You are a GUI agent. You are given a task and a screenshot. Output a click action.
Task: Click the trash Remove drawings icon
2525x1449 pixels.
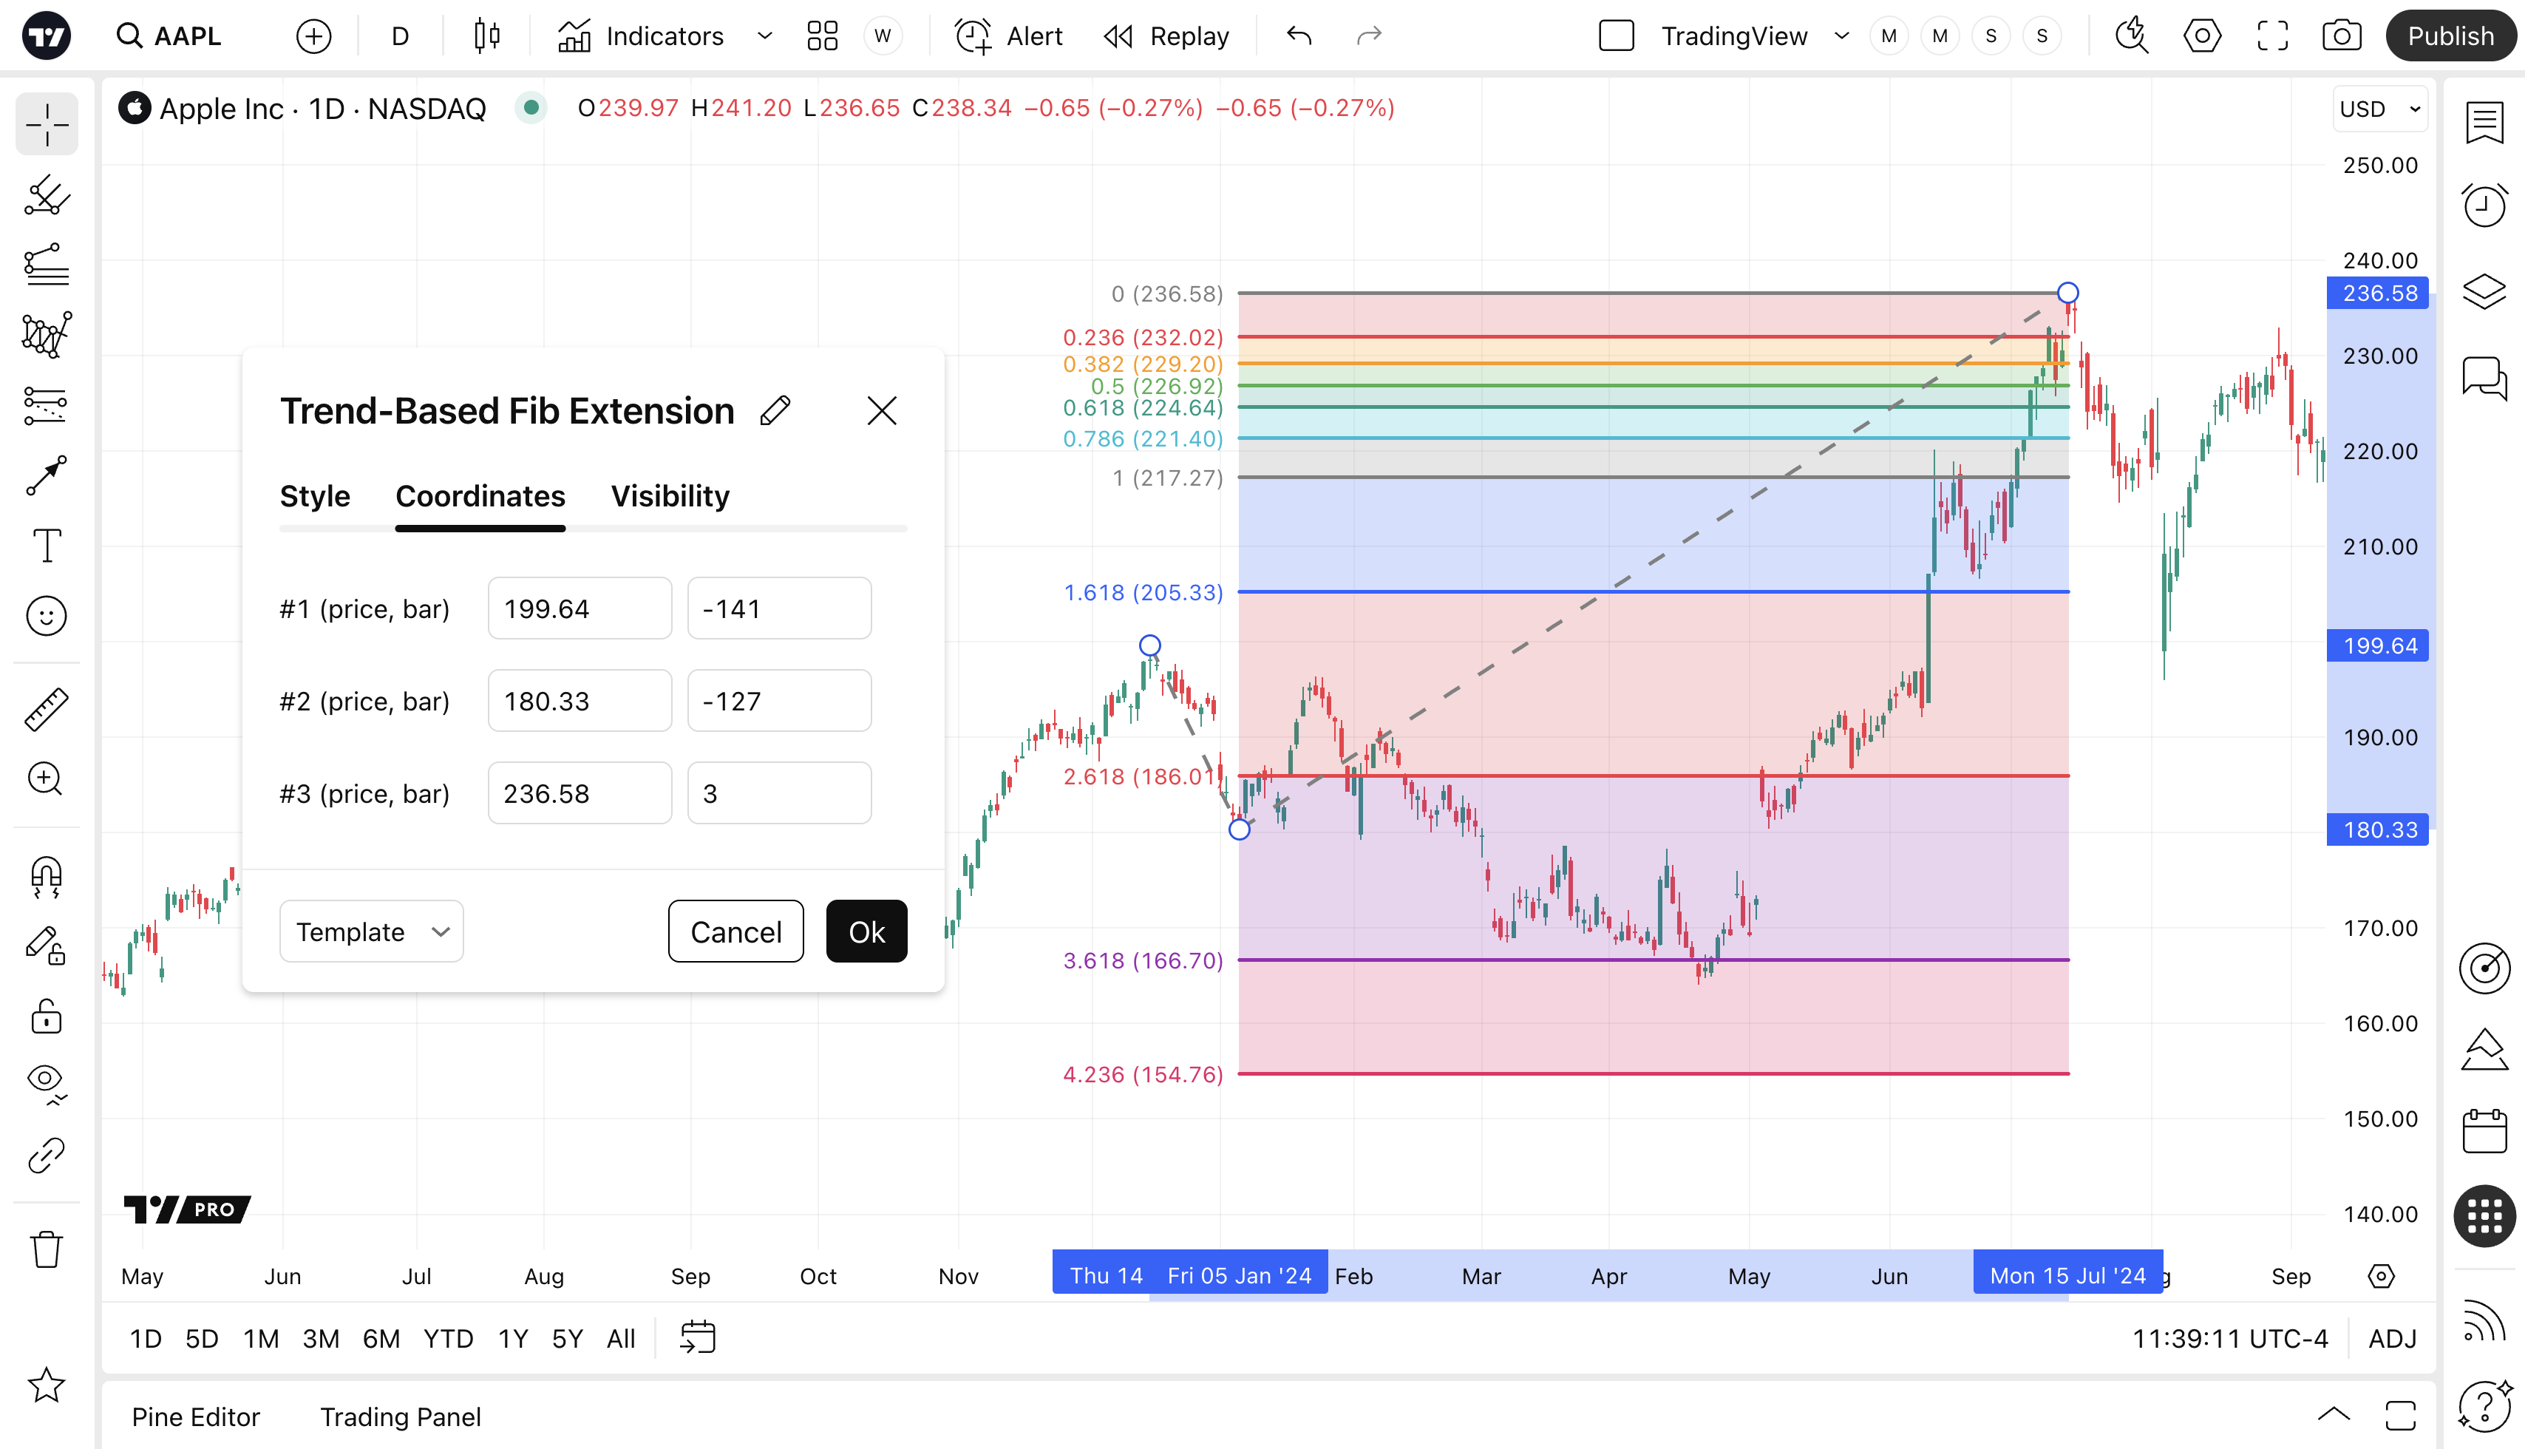point(46,1248)
